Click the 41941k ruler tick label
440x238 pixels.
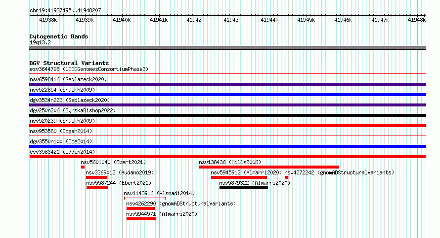(159, 20)
